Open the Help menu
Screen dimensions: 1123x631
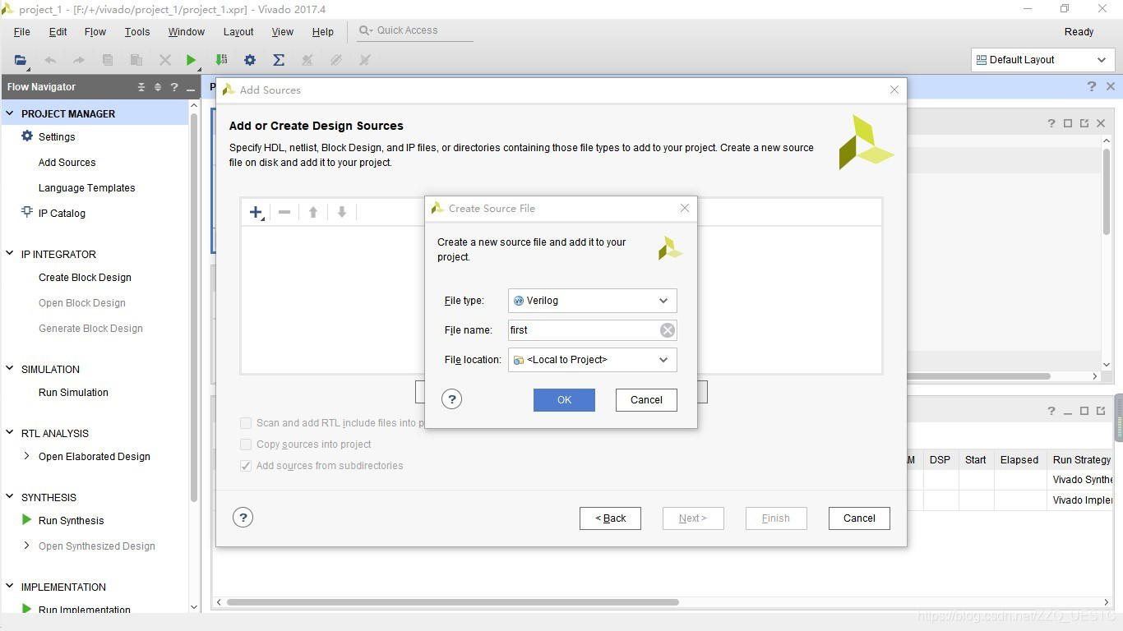coord(323,32)
